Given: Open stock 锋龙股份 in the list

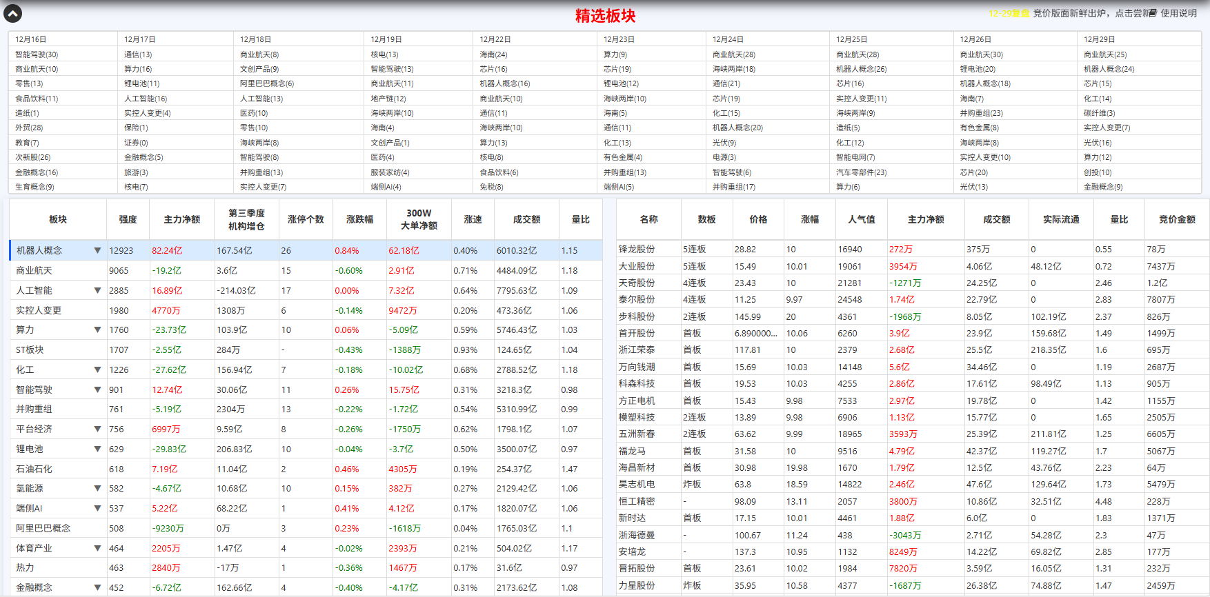Looking at the screenshot, I should click(x=637, y=250).
